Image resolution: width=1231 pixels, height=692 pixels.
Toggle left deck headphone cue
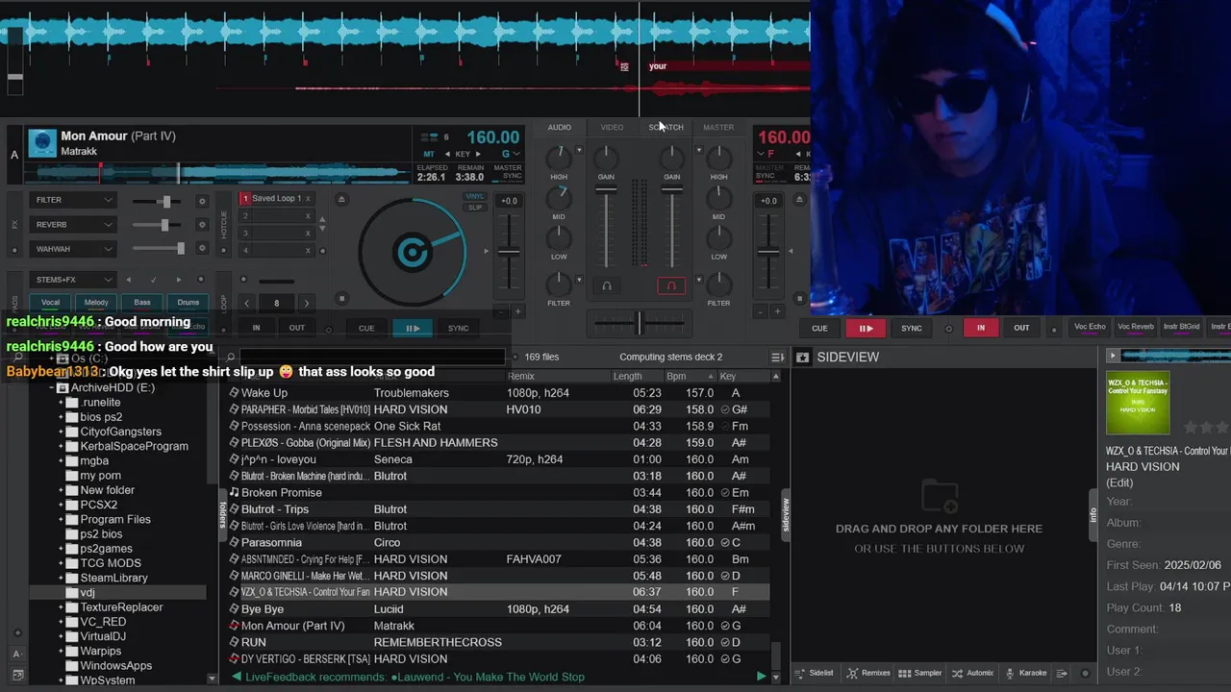(607, 285)
